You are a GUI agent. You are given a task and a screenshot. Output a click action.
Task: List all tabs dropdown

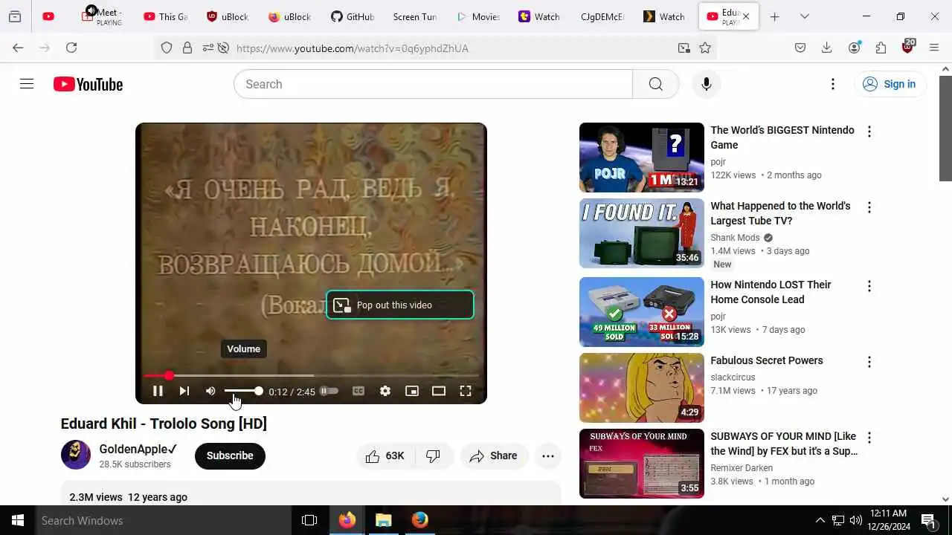805,16
